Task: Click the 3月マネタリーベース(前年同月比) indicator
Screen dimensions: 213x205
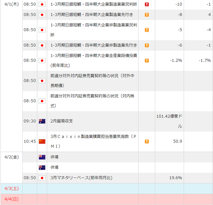Action: click(81, 178)
